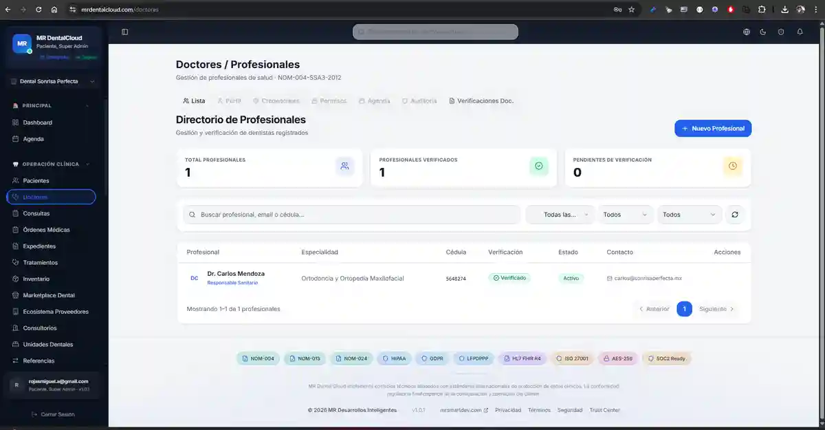Switch to the Credenciales tab
The width and height of the screenshot is (825, 430).
[x=276, y=100]
